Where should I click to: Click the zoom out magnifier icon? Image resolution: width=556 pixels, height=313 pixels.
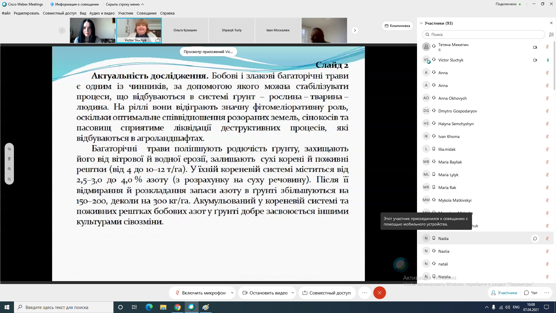click(x=9, y=179)
